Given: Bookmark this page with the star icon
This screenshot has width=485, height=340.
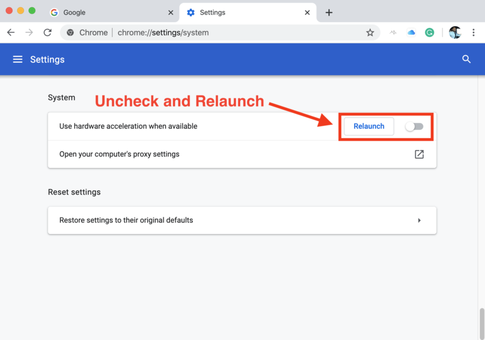Looking at the screenshot, I should [370, 32].
